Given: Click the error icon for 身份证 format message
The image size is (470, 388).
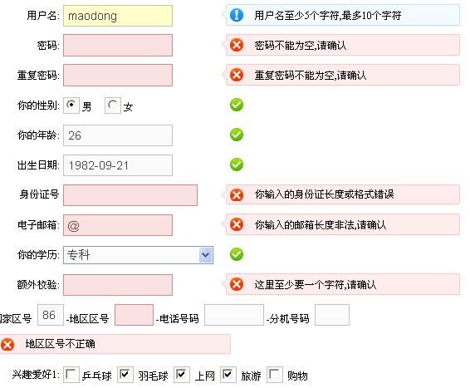Looking at the screenshot, I should pos(237,194).
